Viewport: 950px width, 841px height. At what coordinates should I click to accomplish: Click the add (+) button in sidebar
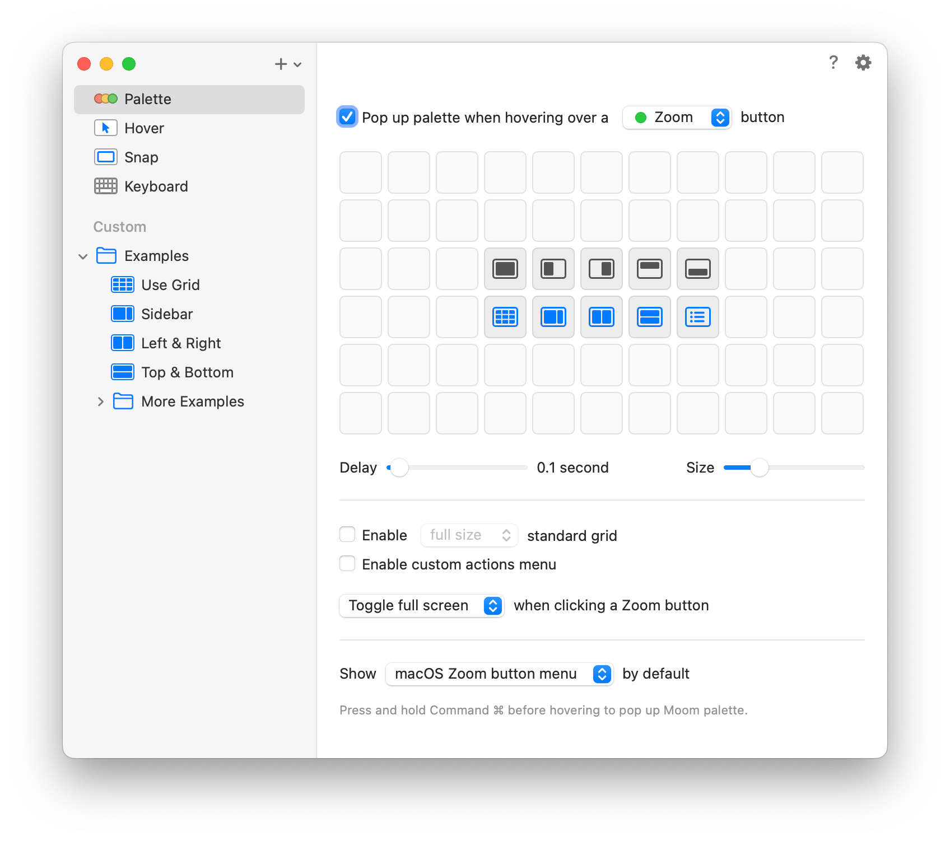point(281,64)
